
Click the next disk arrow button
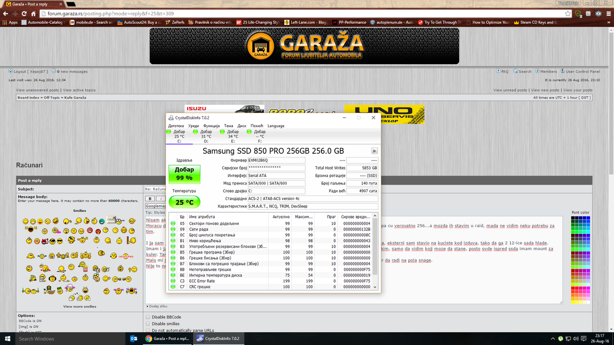(375, 151)
